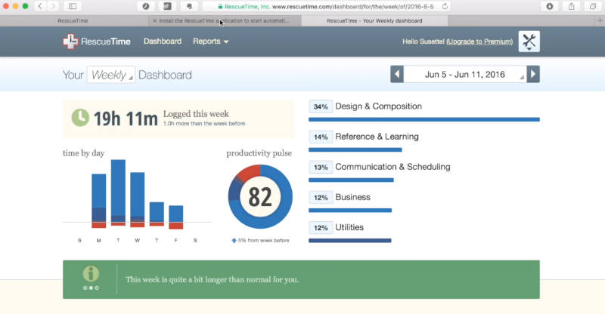
Task: Toggle Safari sidebar button
Action: [x=73, y=6]
